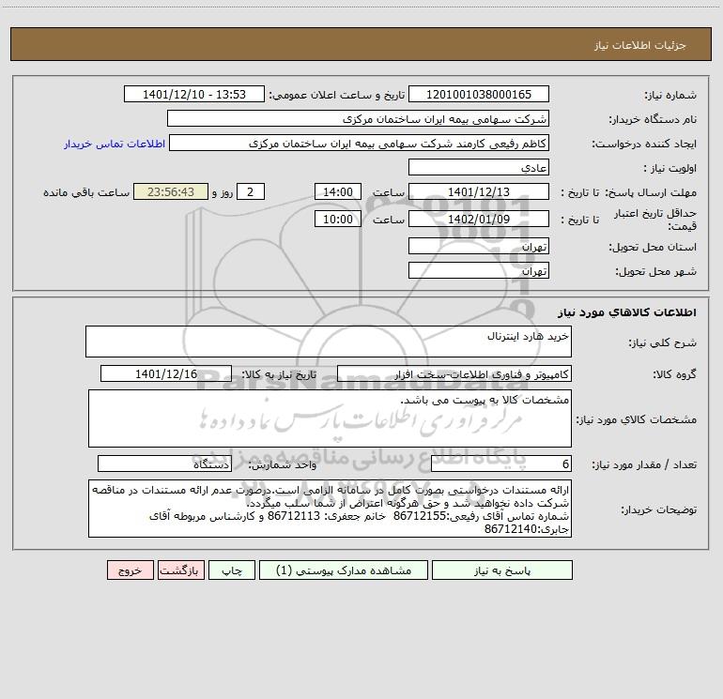Viewport: 723px width, 699px height.
Task: Click the ساعت باقی مانده text
Action: tap(86, 192)
